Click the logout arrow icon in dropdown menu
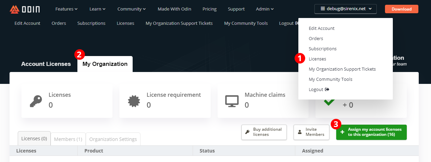 point(327,89)
